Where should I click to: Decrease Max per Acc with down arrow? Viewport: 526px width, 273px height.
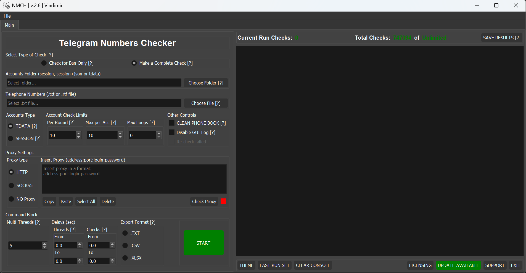pyautogui.click(x=120, y=137)
